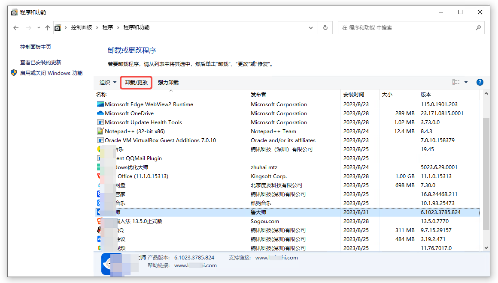Click the Oracle VM VirtualBox icon
This screenshot has width=498, height=283.
pos(100,140)
